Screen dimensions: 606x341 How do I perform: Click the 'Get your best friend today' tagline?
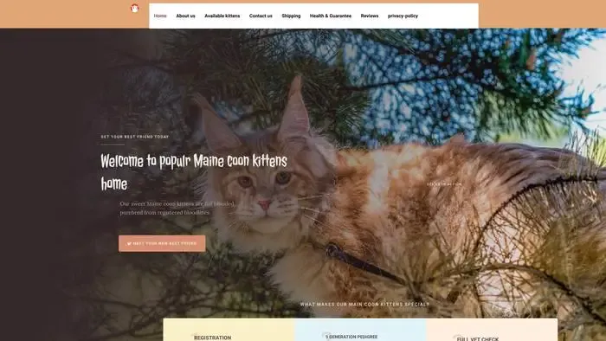[135, 137]
